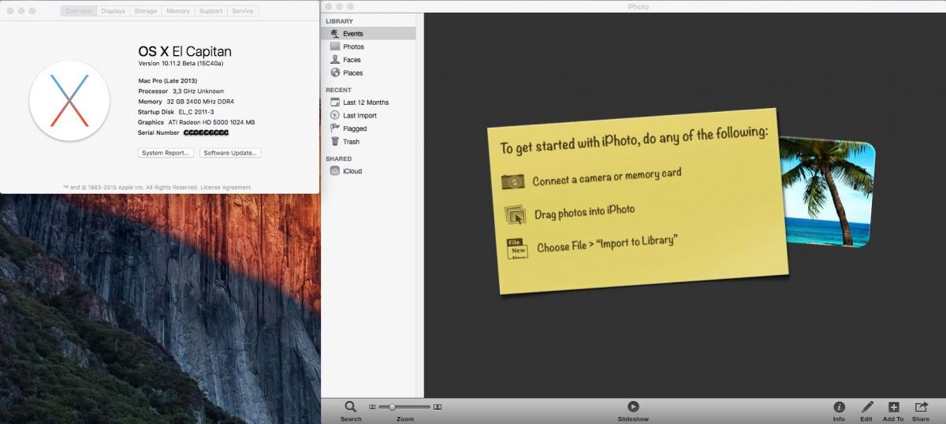The width and height of the screenshot is (946, 424).
Task: Close the About This Mac window
Action: [x=9, y=11]
